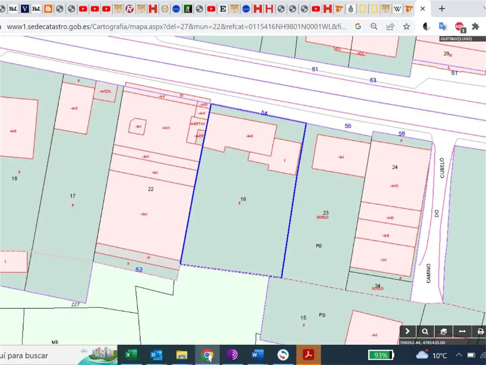Screen dimensions: 486x365
Task: Open the Adblock Plus extension icon
Action: (459, 27)
